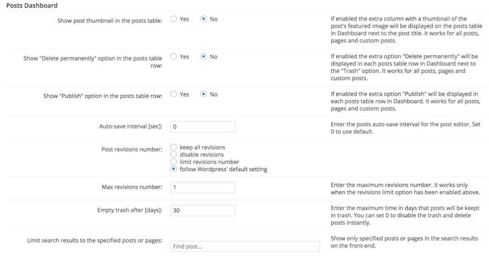Choose "limit revisions number" option
The width and height of the screenshot is (489, 266).
click(x=174, y=162)
